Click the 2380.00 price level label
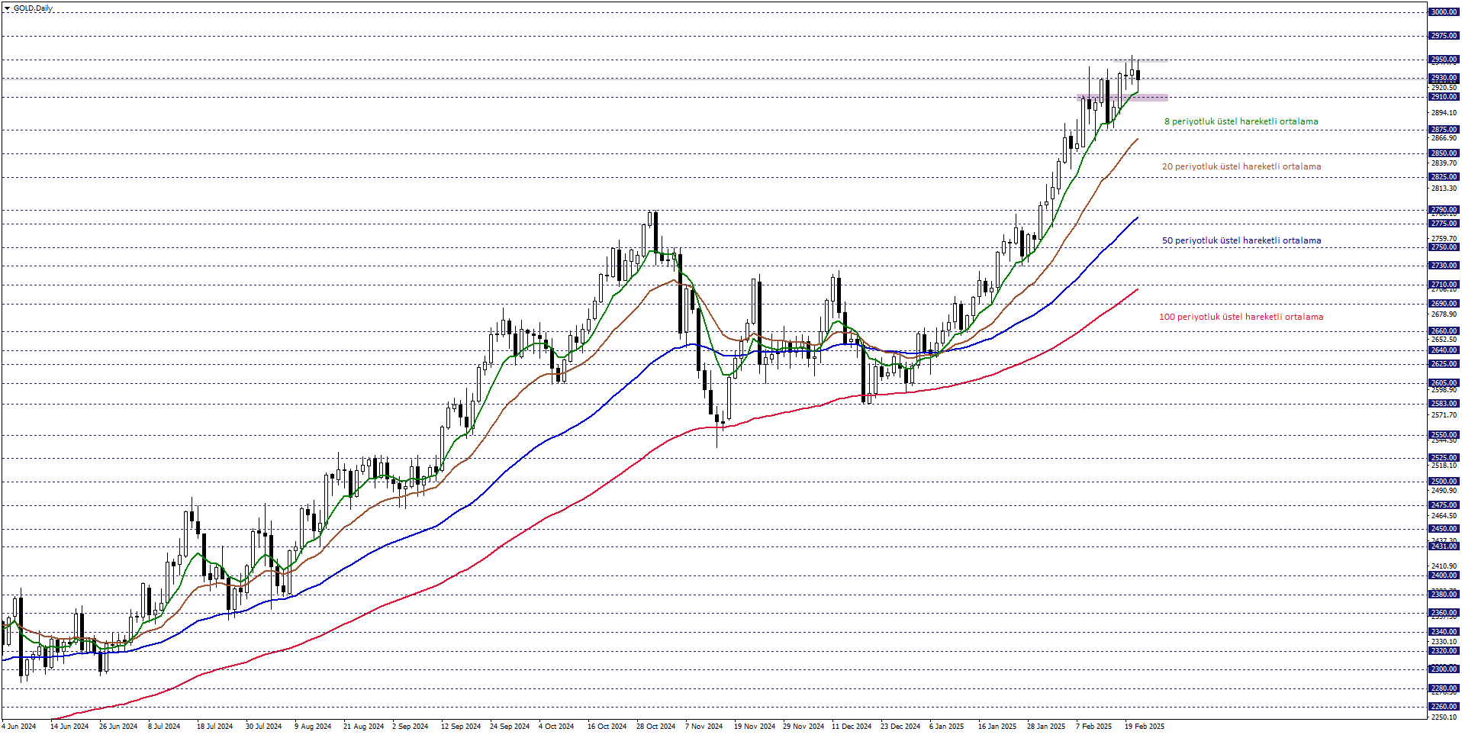Image resolution: width=1462 pixels, height=735 pixels. tap(1444, 595)
